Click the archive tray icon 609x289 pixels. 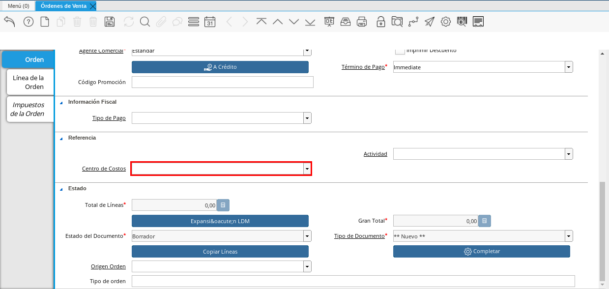click(x=346, y=22)
